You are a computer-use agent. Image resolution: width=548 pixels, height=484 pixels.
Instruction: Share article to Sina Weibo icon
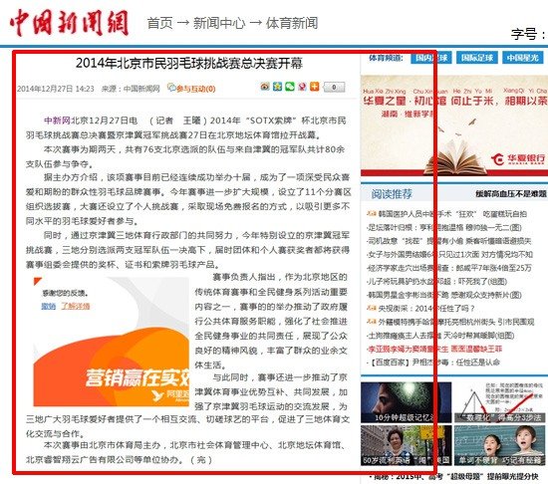pos(265,87)
